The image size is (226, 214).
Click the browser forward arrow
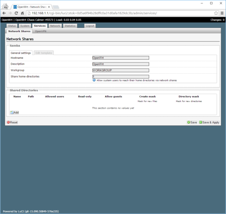10,13
